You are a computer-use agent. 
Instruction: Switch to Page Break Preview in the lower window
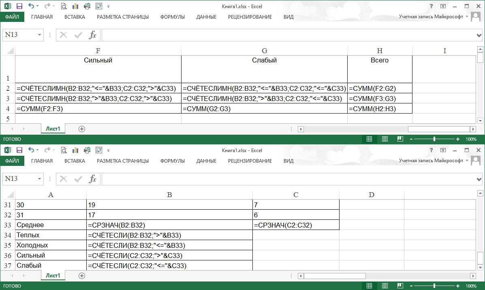[400, 286]
